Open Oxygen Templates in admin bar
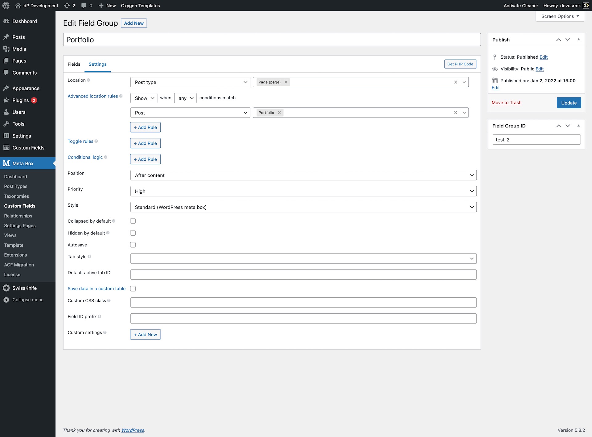Viewport: 592px width, 437px height. point(140,6)
